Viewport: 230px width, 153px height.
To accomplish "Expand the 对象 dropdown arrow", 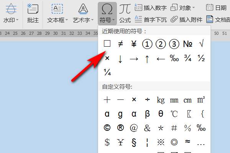I will pyautogui.click(x=194, y=7).
